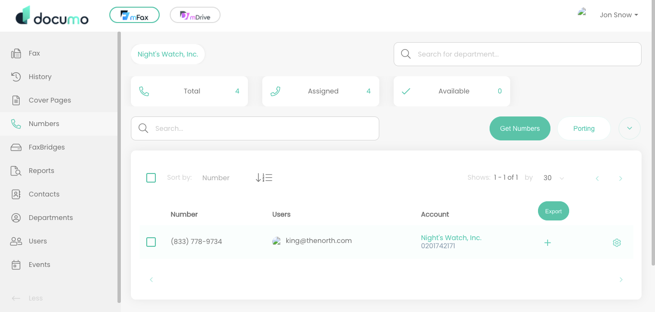Screen dimensions: 655x312
Task: Tick the select-all numbers checkbox
Action: pyautogui.click(x=151, y=178)
